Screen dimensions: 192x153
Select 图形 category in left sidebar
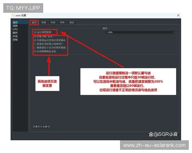pos(20,33)
